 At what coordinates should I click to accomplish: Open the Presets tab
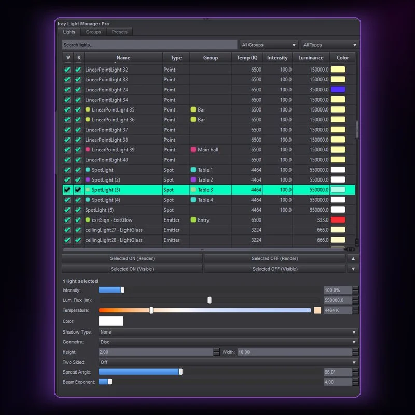point(119,32)
